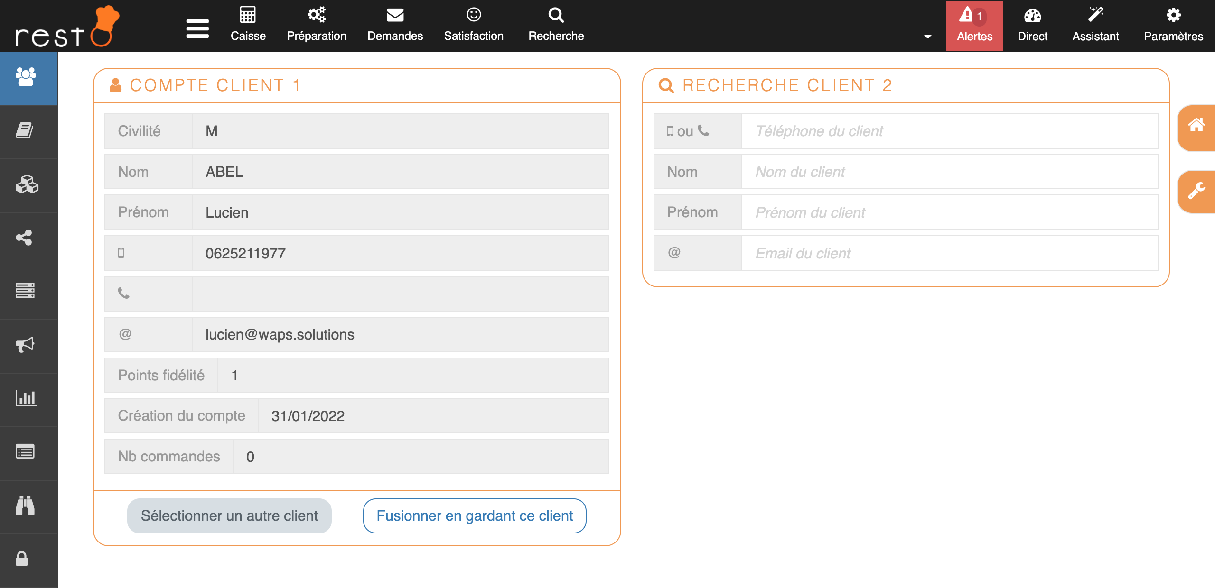This screenshot has width=1215, height=588.
Task: Click the padlock icon in sidebar
Action: (x=22, y=559)
